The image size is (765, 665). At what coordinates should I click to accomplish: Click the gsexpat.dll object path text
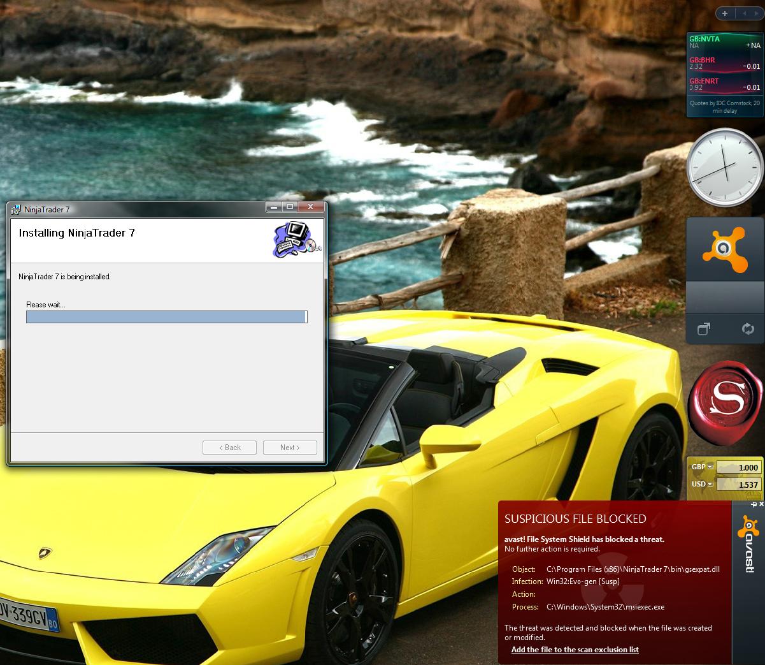click(x=633, y=569)
